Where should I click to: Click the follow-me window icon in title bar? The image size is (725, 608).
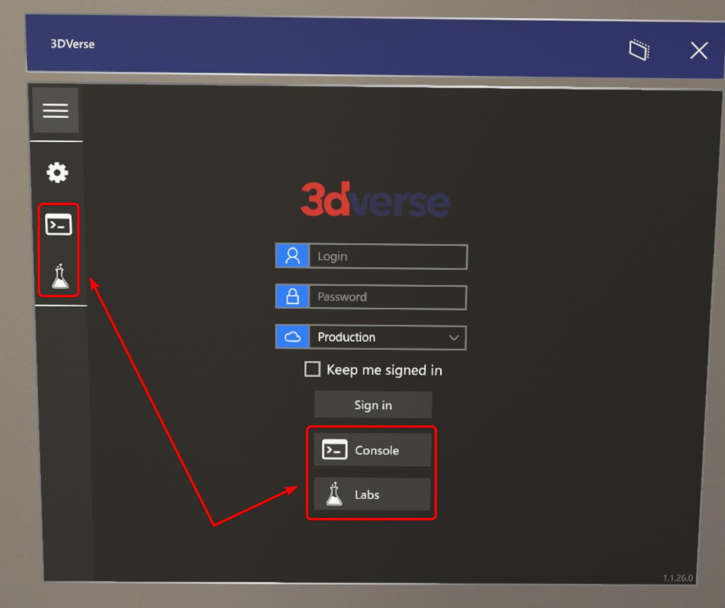(639, 50)
